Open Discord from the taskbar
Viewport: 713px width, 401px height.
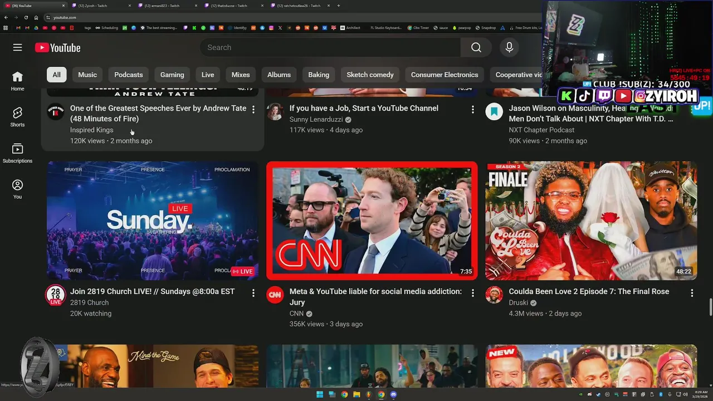[x=393, y=394]
